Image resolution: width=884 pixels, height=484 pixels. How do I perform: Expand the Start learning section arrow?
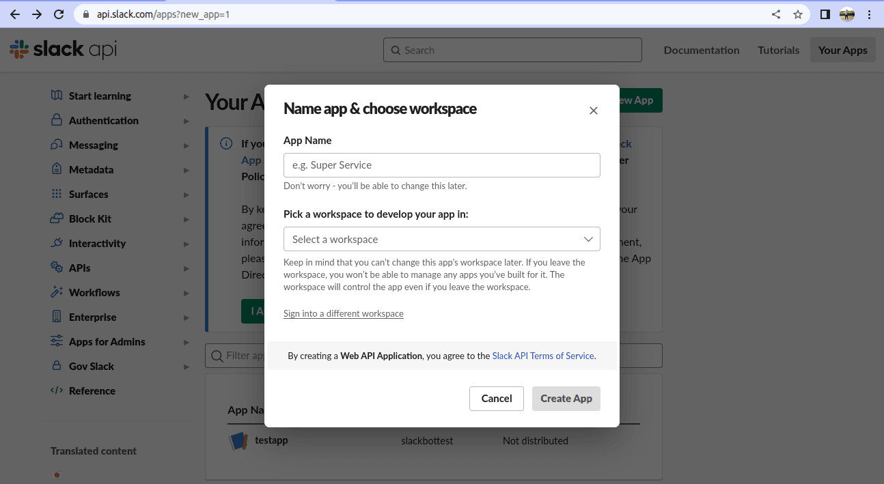(x=186, y=96)
